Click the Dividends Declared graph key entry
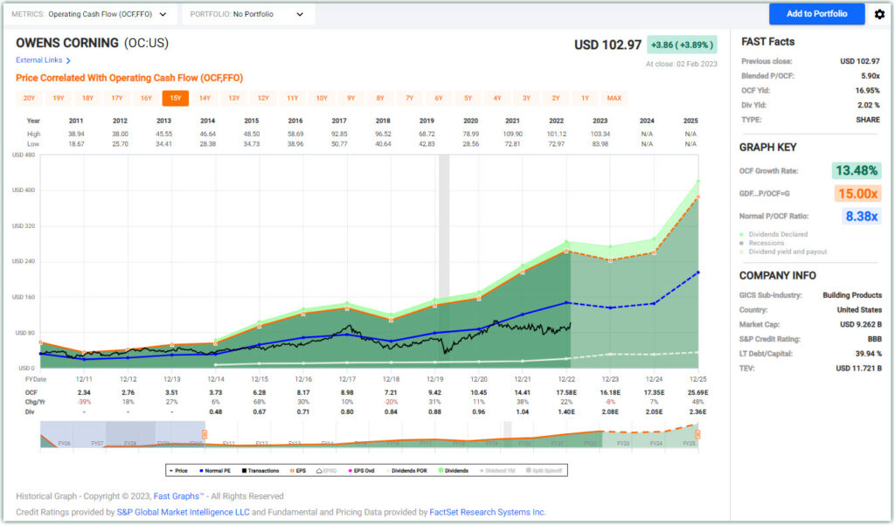895x525 pixels. point(774,234)
